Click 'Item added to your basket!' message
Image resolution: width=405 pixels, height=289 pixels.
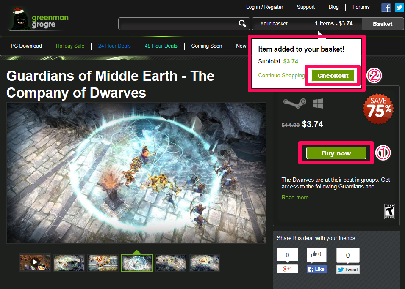pos(301,49)
